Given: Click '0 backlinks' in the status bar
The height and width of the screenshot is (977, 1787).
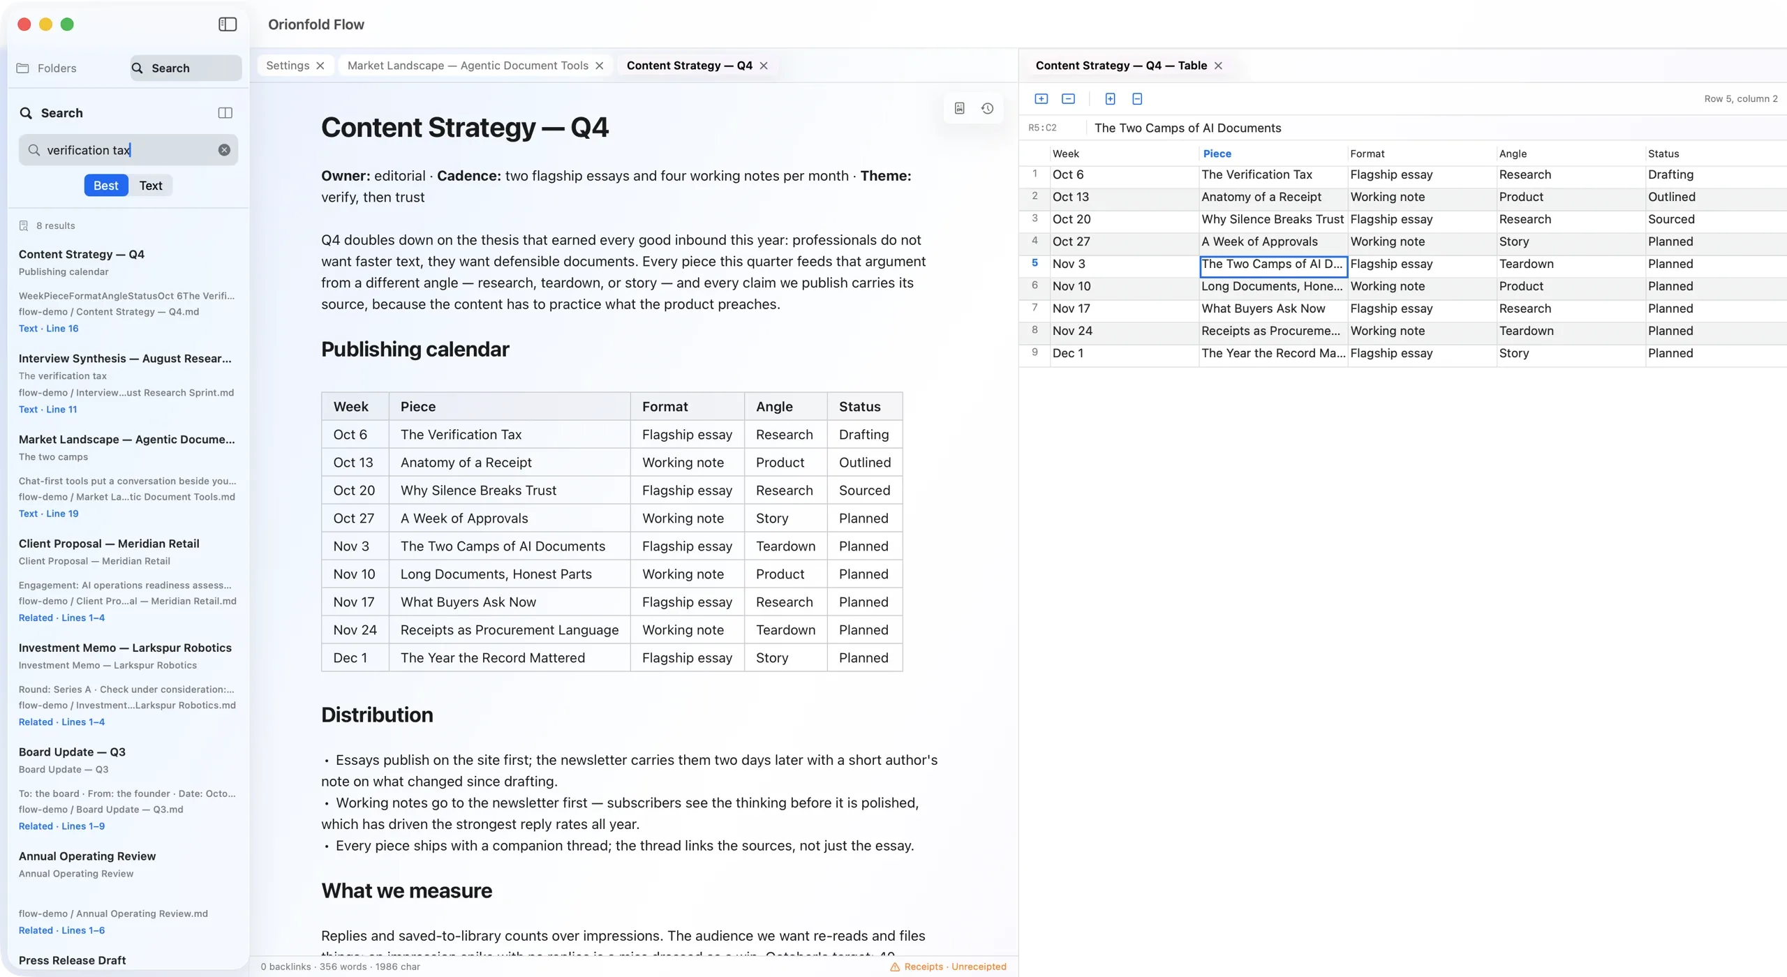Looking at the screenshot, I should 286,967.
